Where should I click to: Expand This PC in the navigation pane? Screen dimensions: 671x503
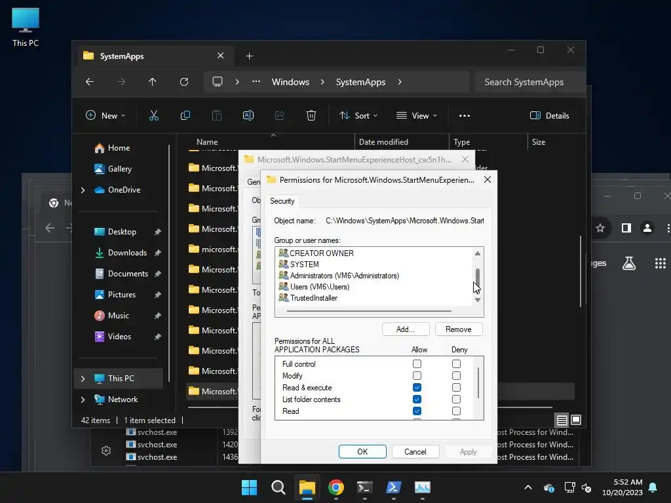coord(83,379)
